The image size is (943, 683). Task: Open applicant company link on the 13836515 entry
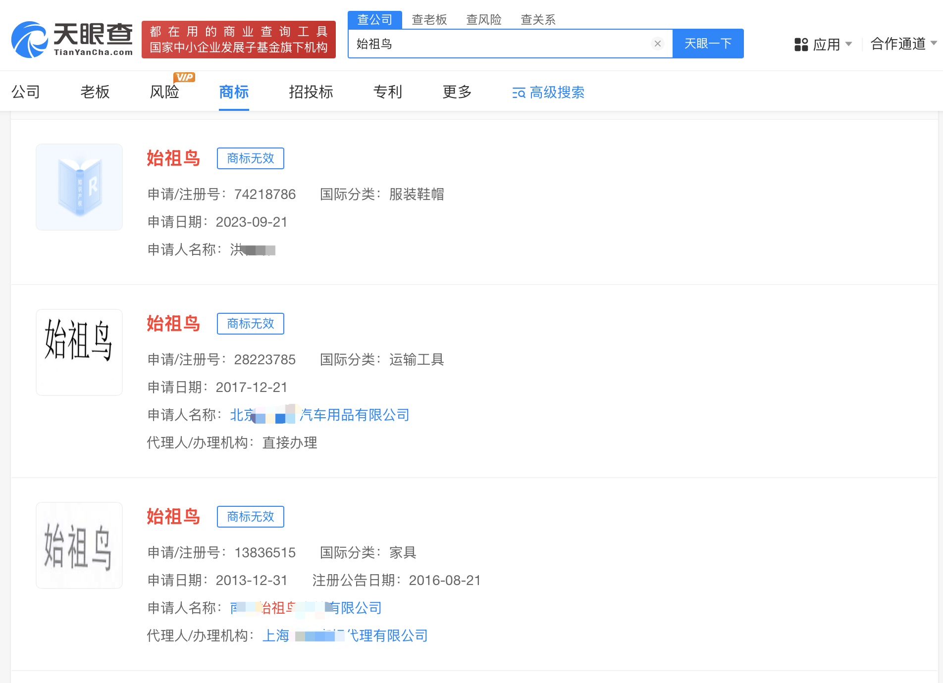(306, 608)
